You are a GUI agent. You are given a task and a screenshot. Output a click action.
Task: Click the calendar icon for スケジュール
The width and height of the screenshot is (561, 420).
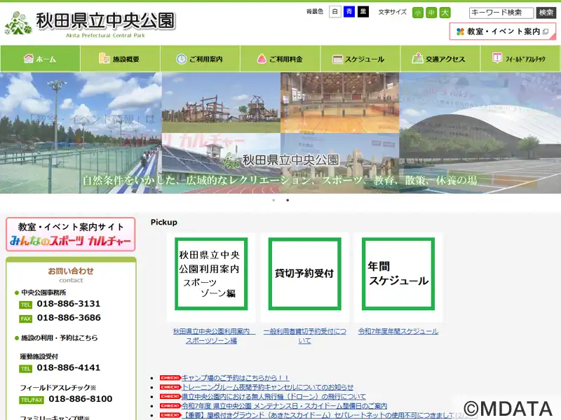click(x=337, y=59)
